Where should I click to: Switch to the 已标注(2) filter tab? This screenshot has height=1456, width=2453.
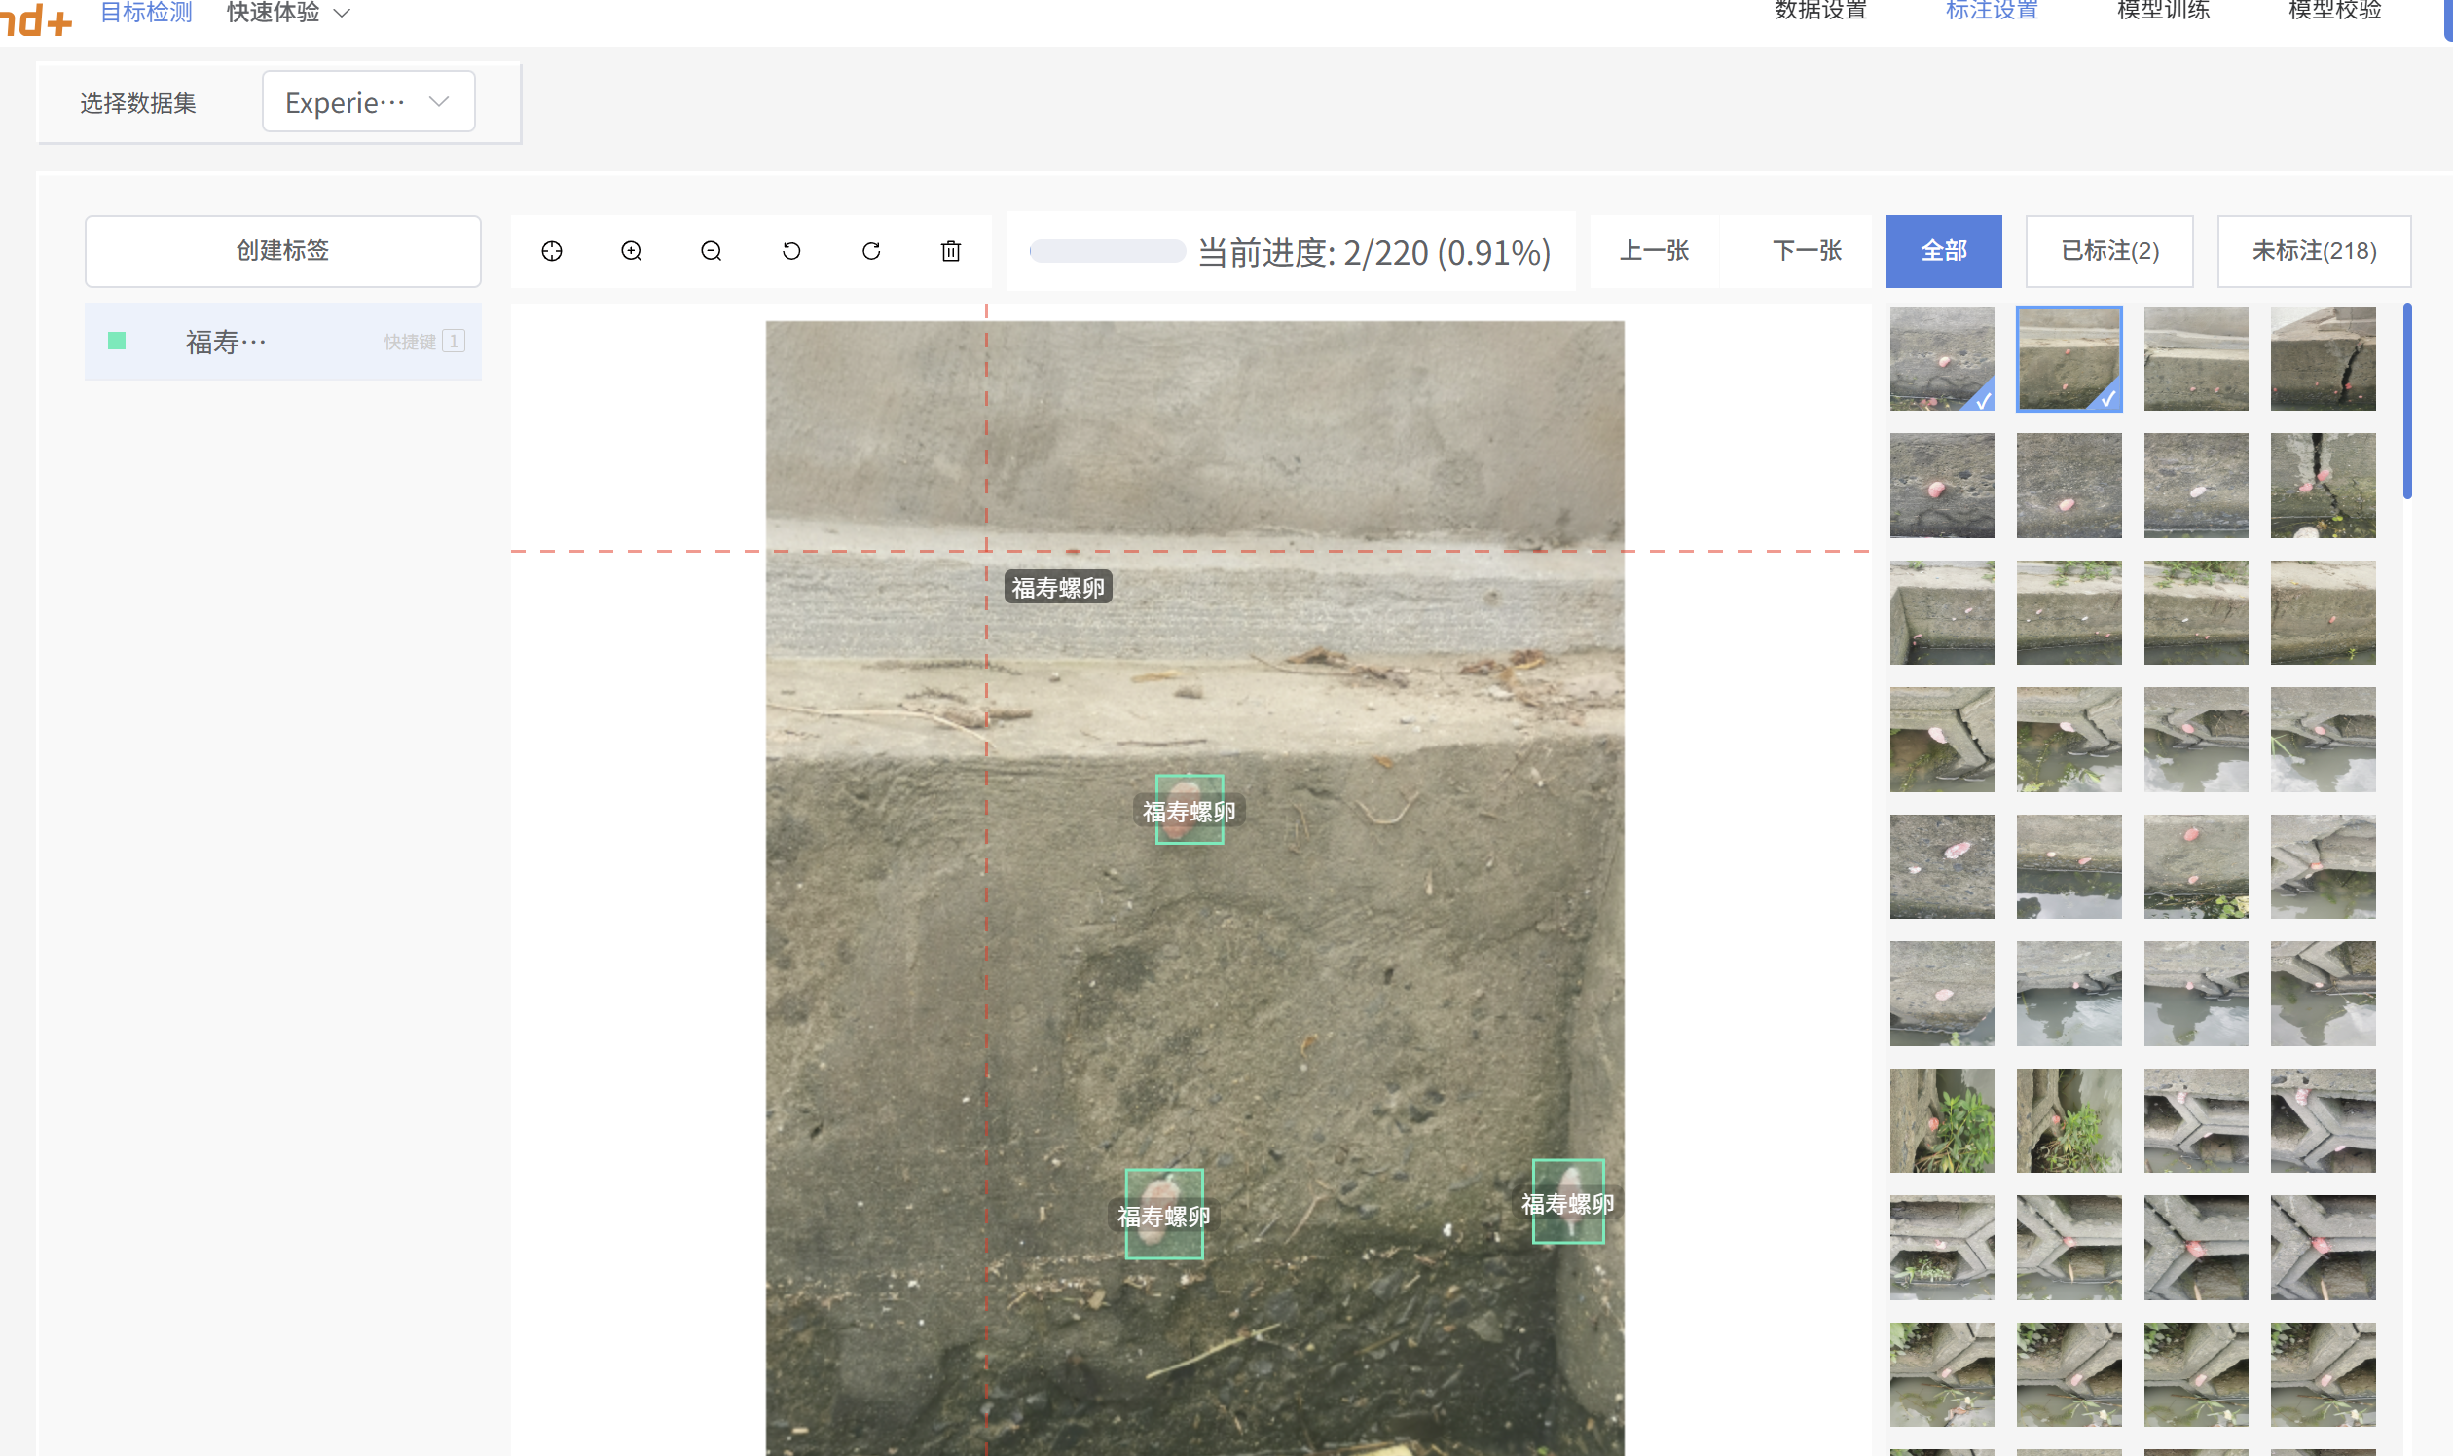pyautogui.click(x=2109, y=251)
